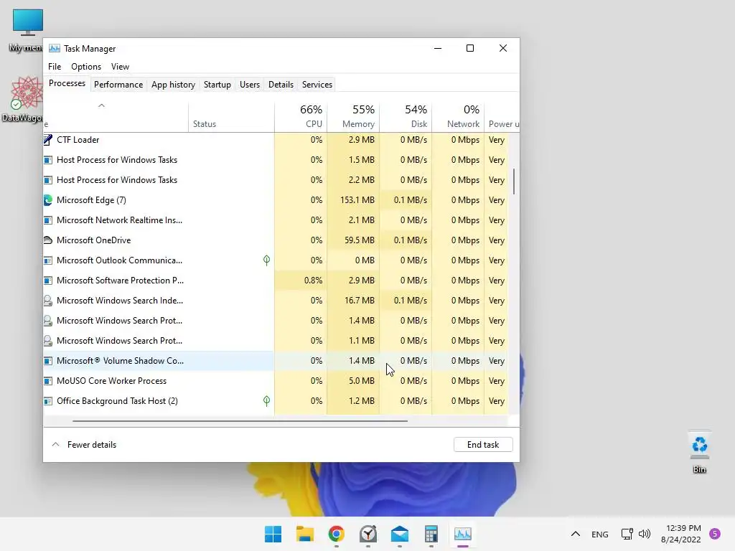Select the My menu desktop computer icon
Screen dimensions: 735x551
click(x=26, y=30)
